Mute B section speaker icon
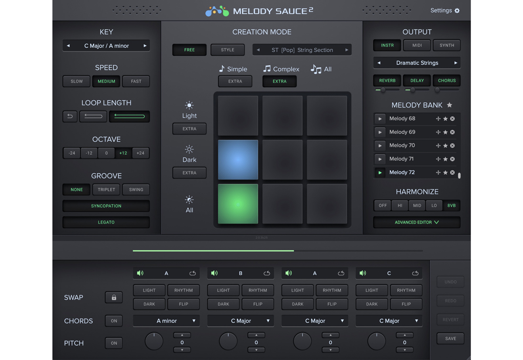Screen dimensions: 523x360 click(x=214, y=273)
